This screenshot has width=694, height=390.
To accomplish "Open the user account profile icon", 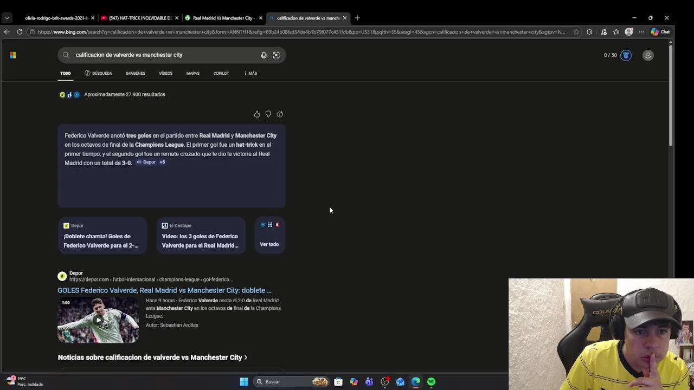I will pyautogui.click(x=648, y=55).
